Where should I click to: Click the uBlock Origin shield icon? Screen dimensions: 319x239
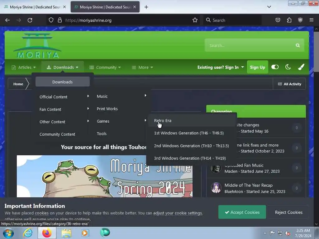[300, 20]
